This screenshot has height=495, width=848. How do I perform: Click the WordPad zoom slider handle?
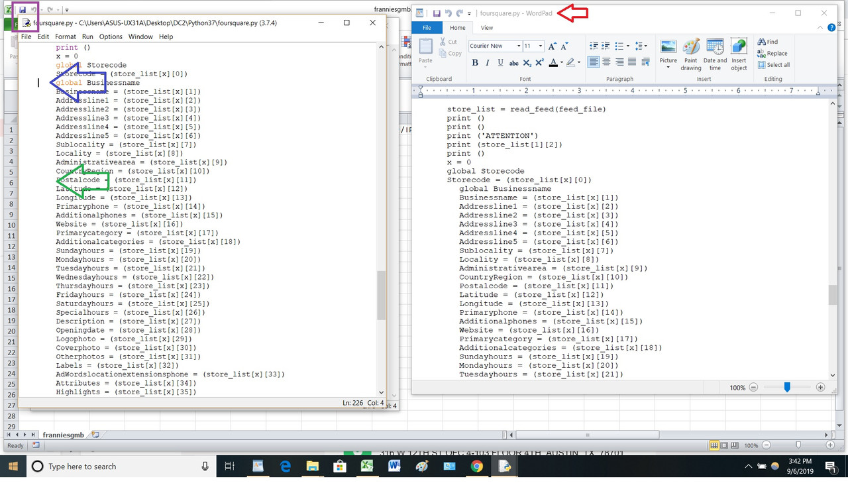coord(787,388)
